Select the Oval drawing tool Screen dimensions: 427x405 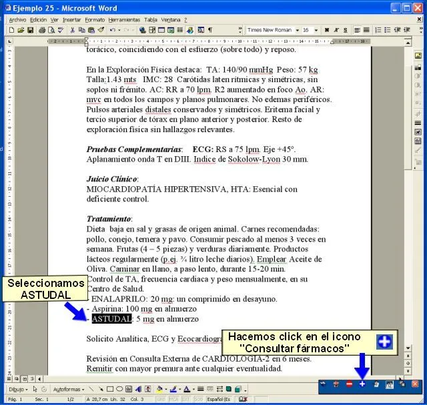[119, 389]
